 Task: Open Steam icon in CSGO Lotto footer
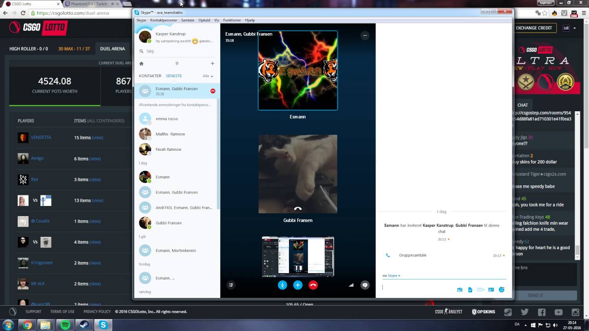tap(508, 312)
